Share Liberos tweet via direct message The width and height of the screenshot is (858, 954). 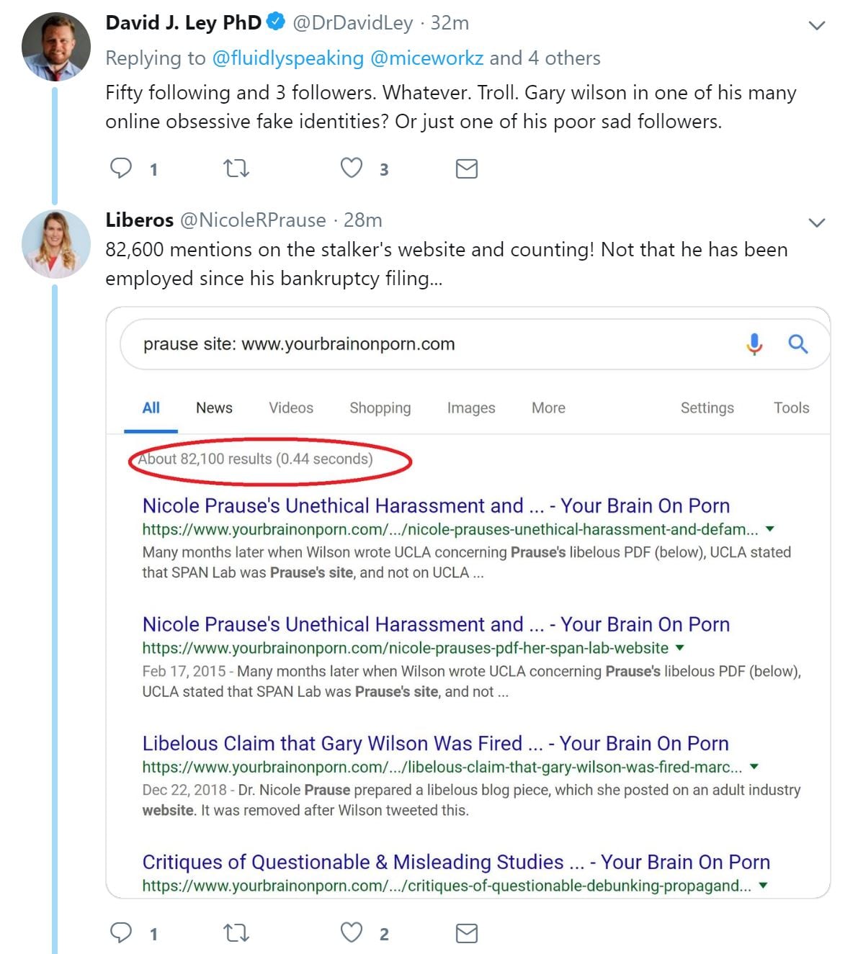pyautogui.click(x=467, y=933)
